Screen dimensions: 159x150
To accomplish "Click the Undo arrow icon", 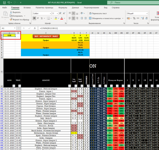I will click(x=9, y=3).
